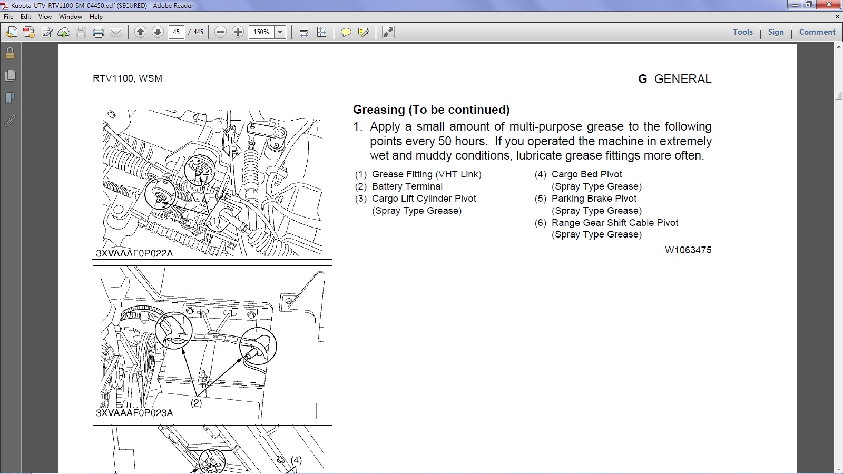Add a sticky note comment icon
Screen dimensions: 843x474
346,33
